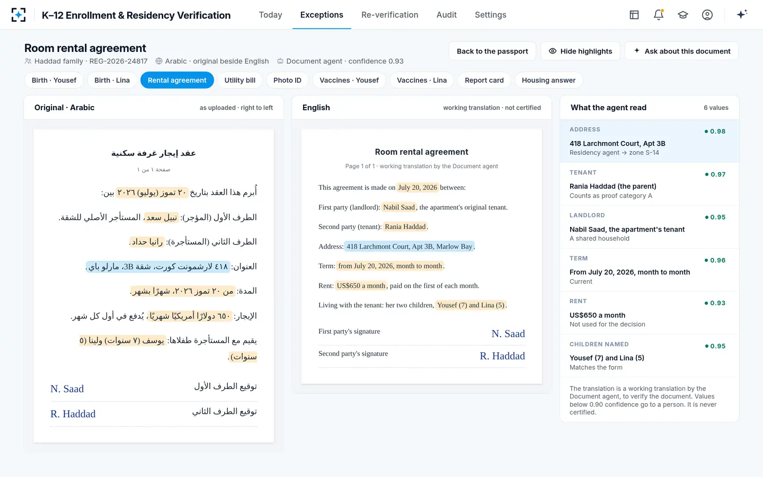Click the graduation cap icon

pyautogui.click(x=683, y=15)
